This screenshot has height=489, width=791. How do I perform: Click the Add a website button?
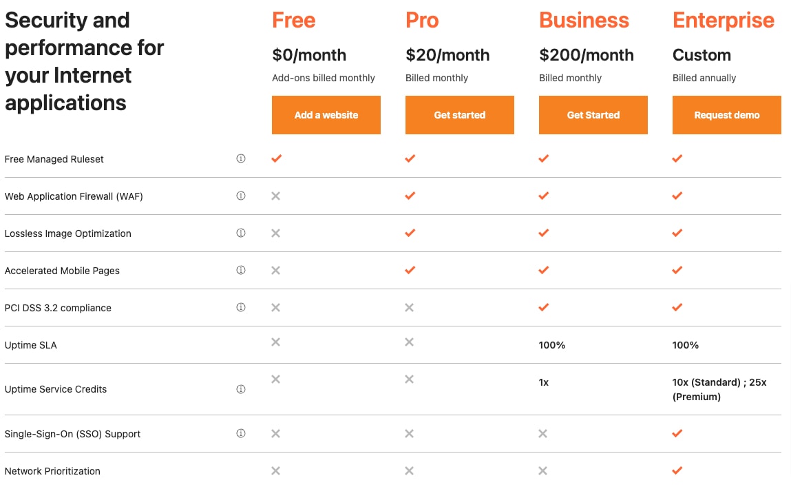326,115
